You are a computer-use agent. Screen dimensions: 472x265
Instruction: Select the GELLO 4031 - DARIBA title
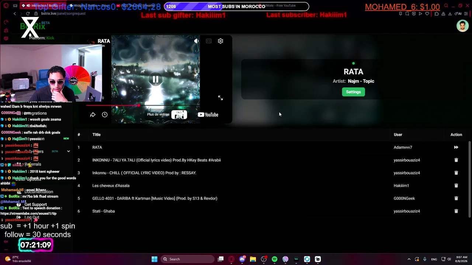pyautogui.click(x=155, y=198)
